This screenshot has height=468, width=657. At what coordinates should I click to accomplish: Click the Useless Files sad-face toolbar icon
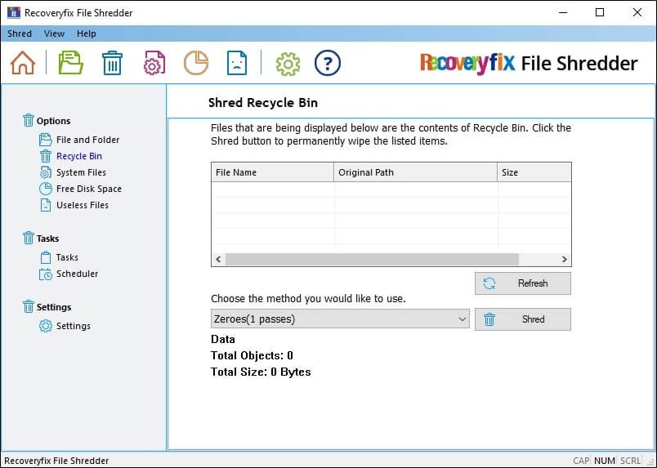[237, 63]
